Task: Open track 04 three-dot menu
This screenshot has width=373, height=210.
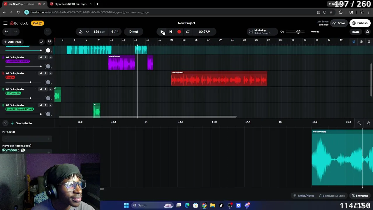Action: coord(36,57)
